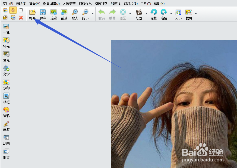
Task: Toggle the hand pan tool
Action: [13, 10]
